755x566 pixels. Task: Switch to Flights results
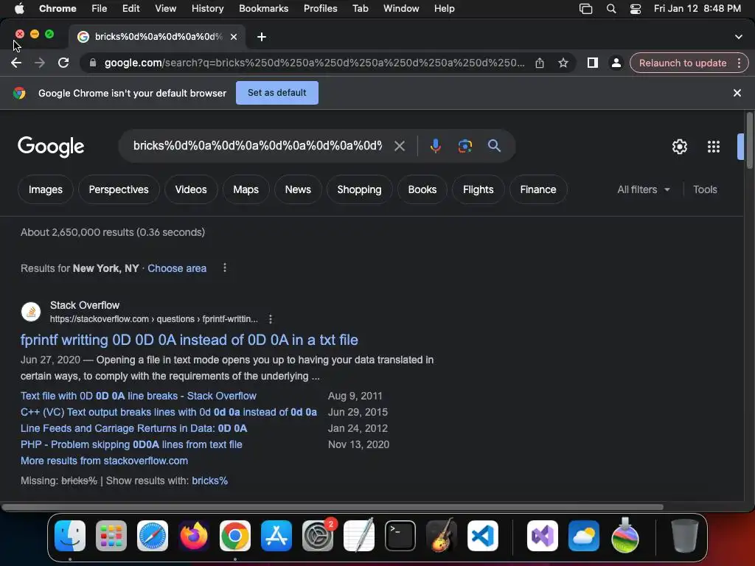pos(478,189)
